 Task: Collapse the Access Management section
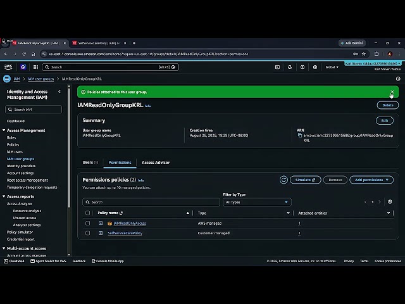4,130
